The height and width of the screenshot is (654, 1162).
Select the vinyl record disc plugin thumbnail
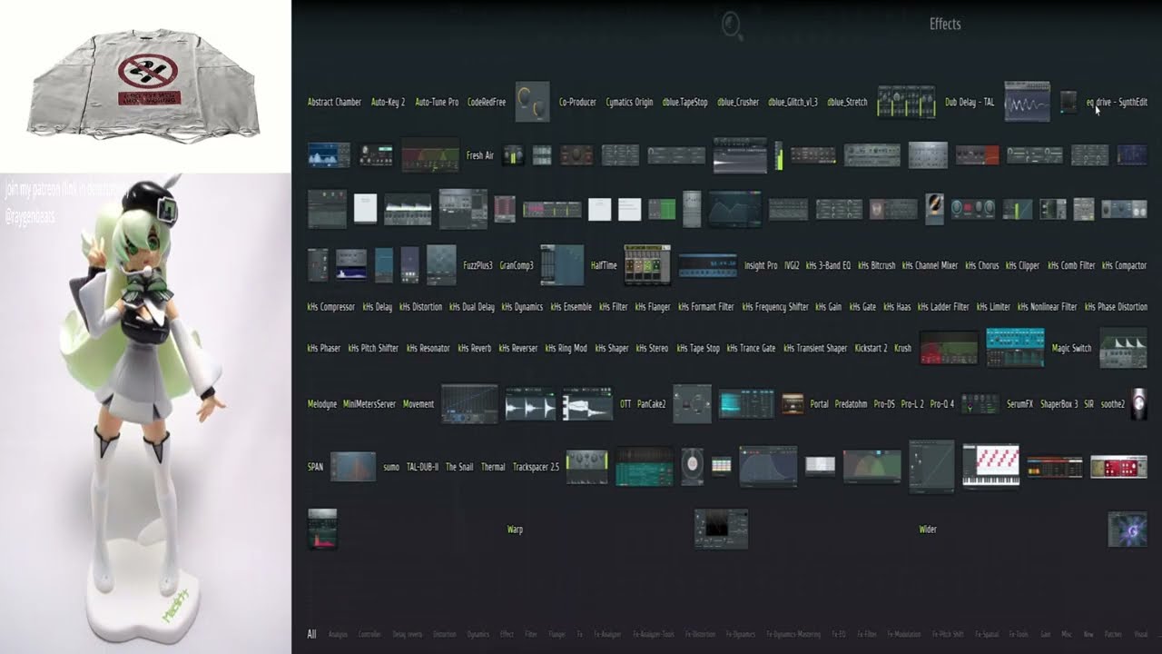point(692,466)
